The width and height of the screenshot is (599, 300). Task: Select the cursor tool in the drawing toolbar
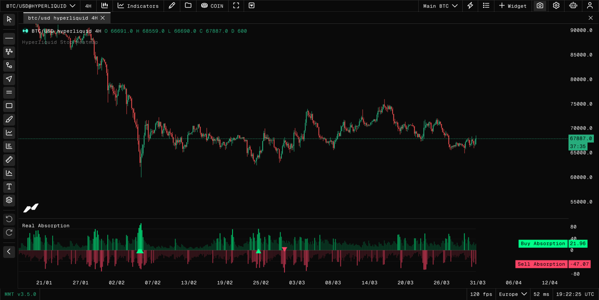[8, 19]
